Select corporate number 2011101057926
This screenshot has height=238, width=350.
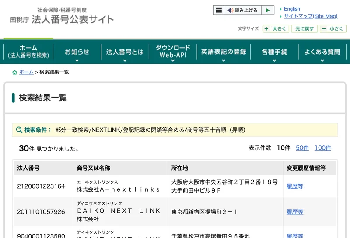pos(41,212)
